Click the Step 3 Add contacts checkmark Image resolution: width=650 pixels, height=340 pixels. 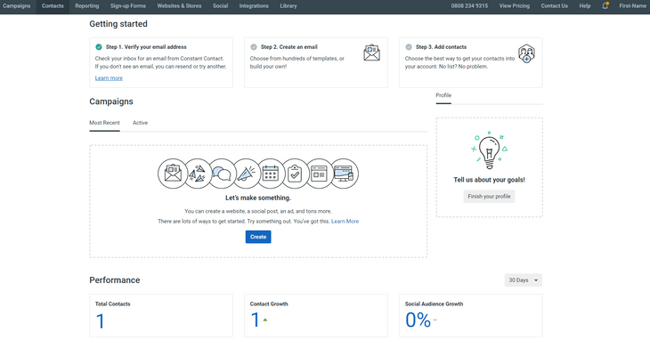pos(409,47)
